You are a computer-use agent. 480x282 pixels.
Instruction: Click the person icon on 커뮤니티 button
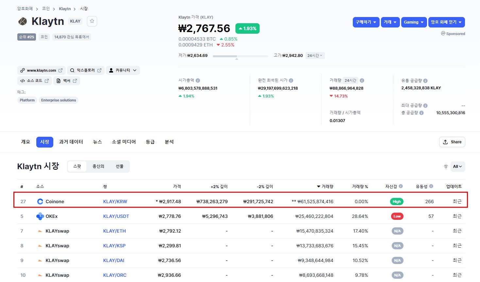(111, 70)
